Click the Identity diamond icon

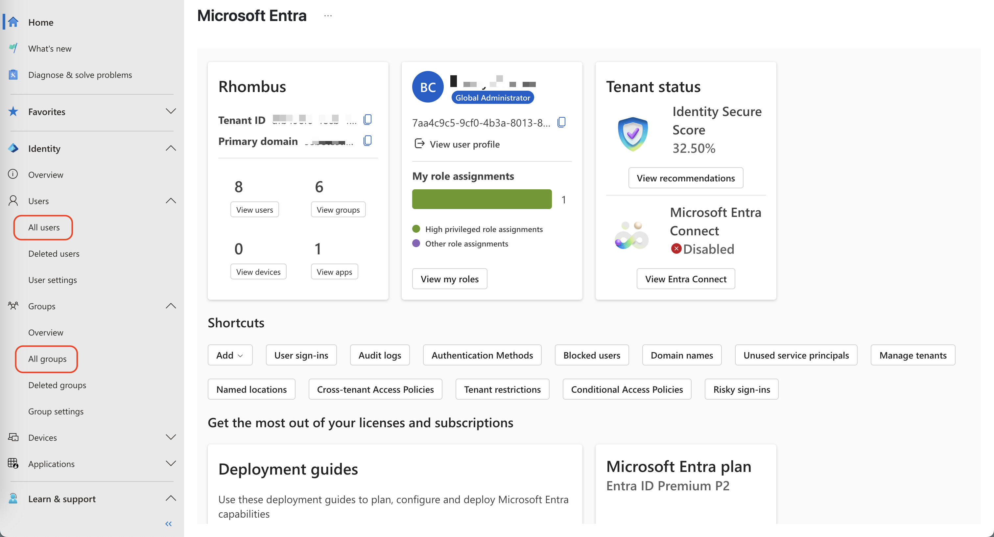point(13,148)
